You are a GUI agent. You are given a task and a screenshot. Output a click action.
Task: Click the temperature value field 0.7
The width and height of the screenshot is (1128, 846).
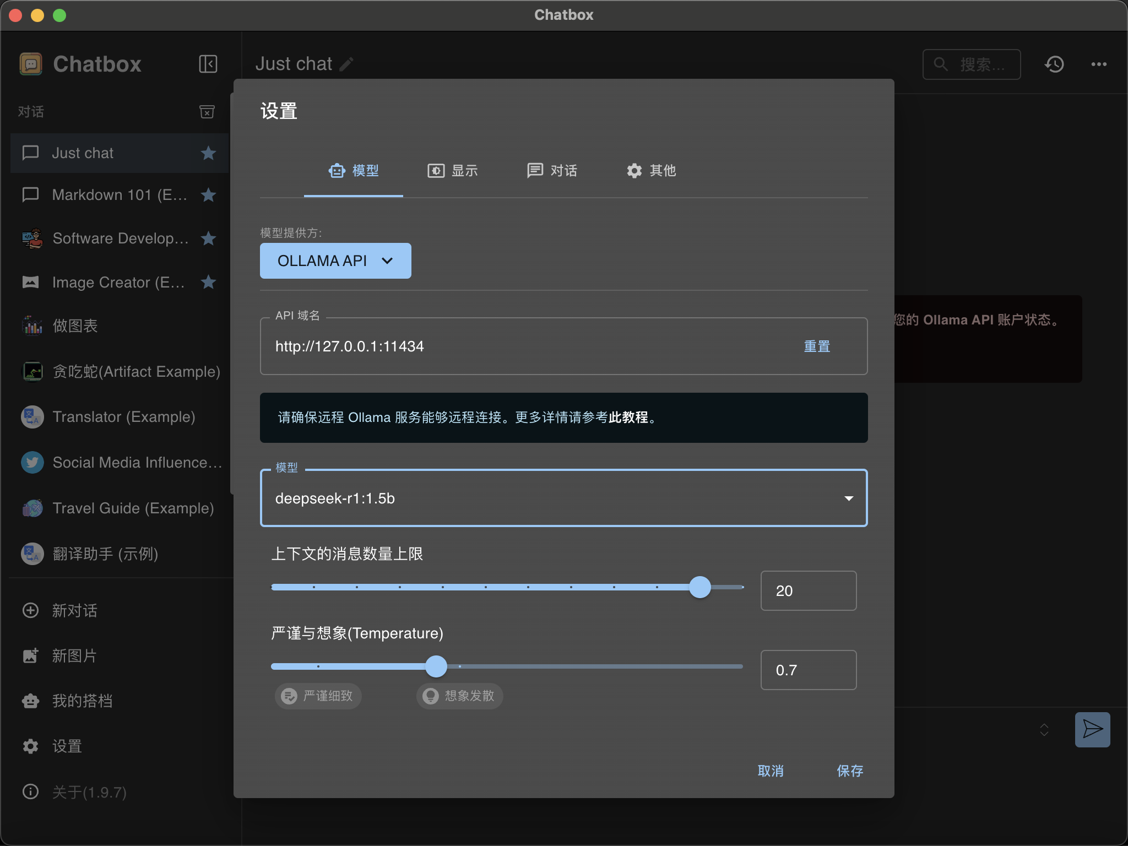[x=808, y=670]
